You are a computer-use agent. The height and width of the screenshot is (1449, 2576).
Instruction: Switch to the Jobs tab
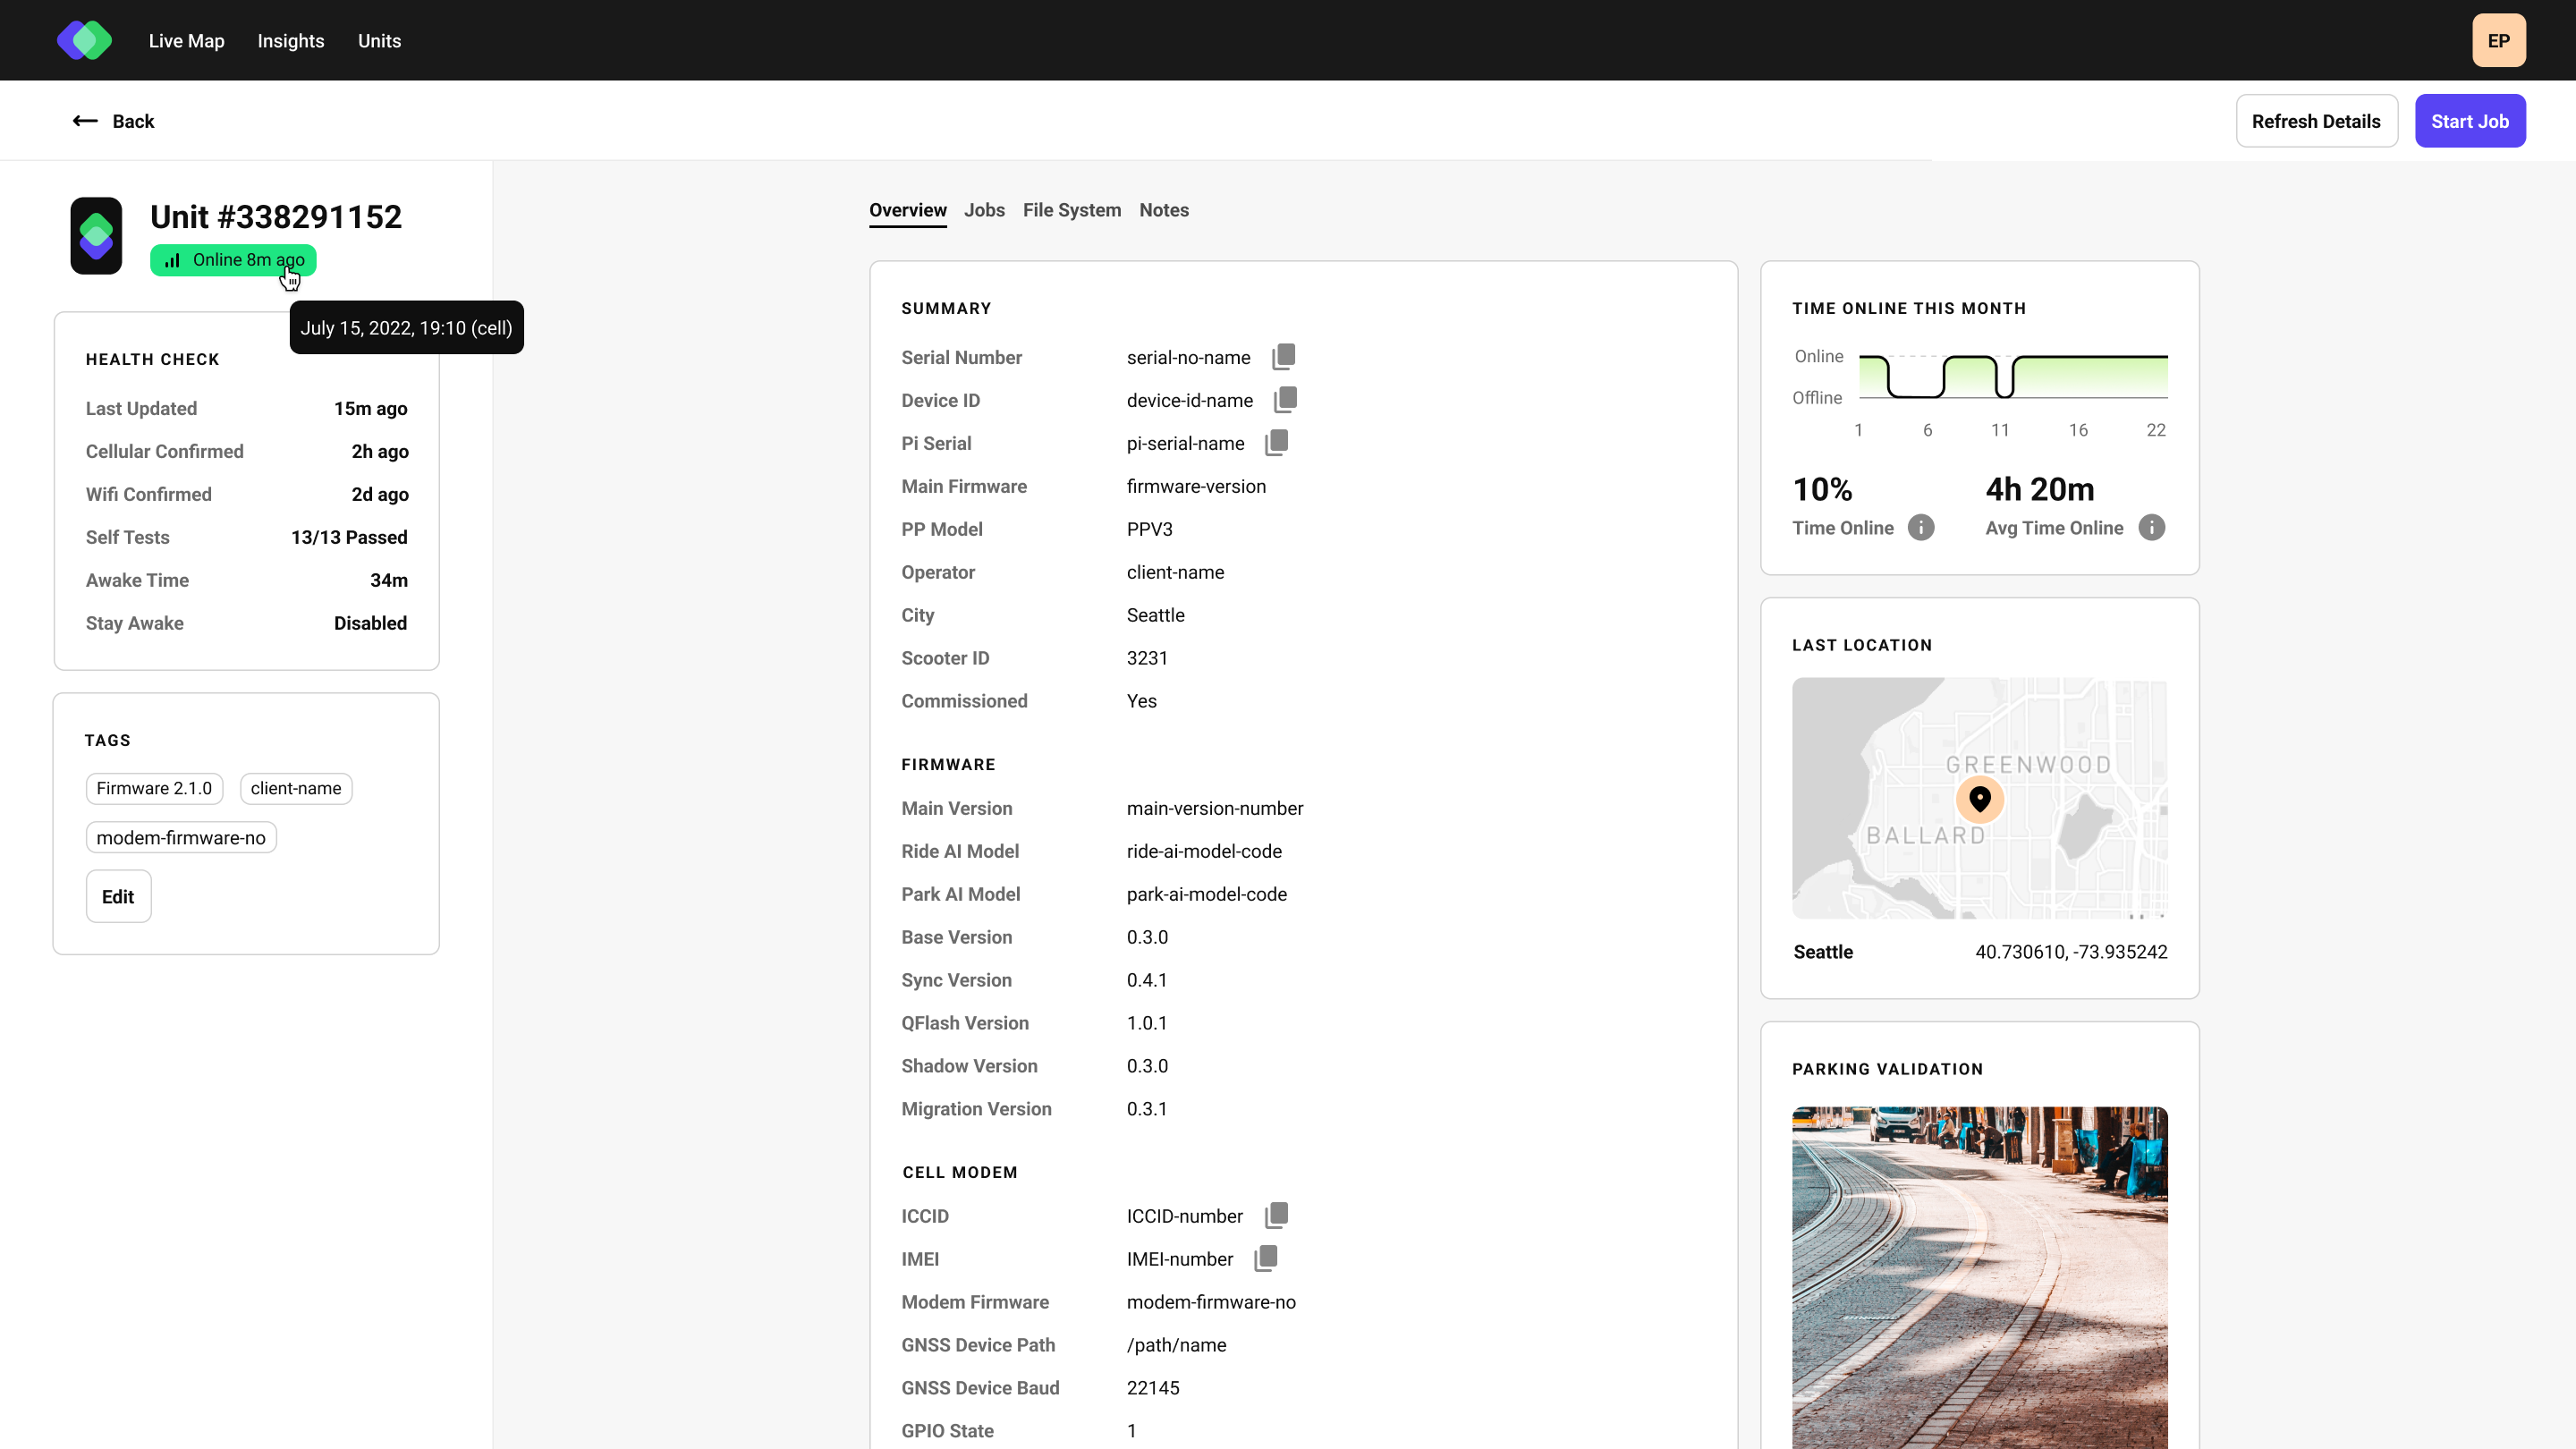click(x=984, y=210)
